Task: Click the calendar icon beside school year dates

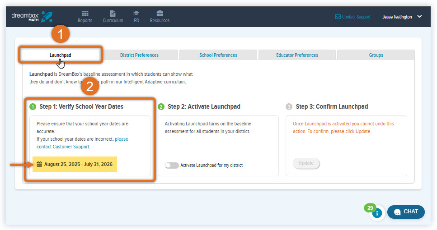Action: point(39,164)
